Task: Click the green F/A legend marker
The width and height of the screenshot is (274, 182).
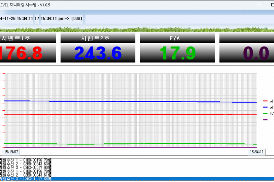Action: (265, 113)
